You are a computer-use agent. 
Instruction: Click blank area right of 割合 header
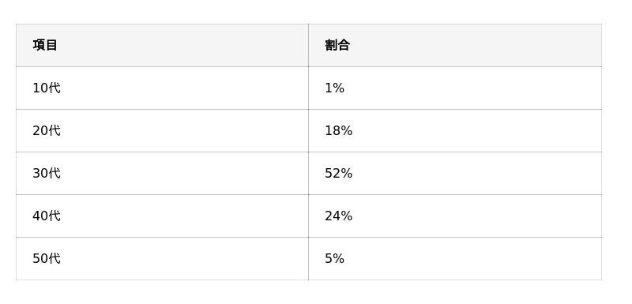[476, 45]
